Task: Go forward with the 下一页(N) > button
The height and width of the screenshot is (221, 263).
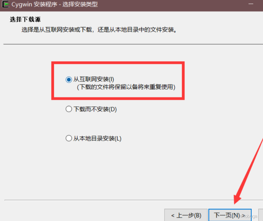Action: pyautogui.click(x=230, y=215)
